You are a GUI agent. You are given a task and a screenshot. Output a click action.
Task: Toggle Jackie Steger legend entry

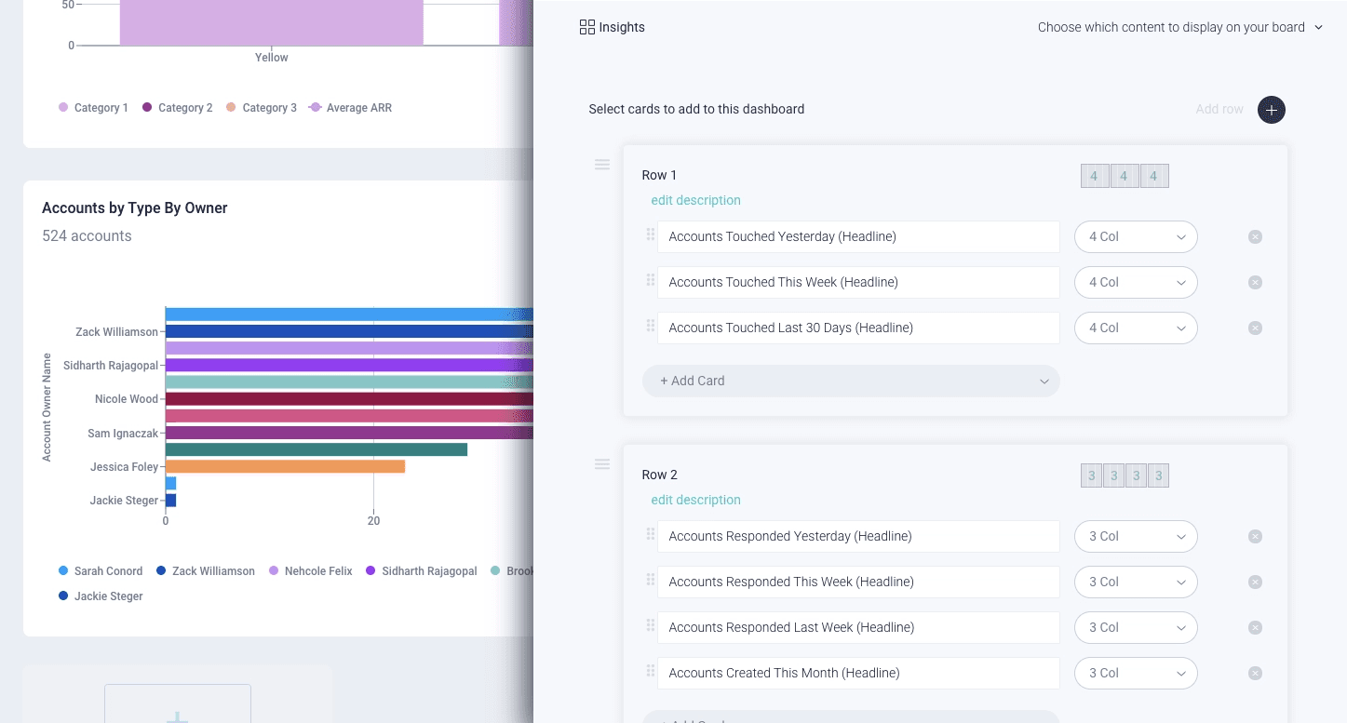101,596
